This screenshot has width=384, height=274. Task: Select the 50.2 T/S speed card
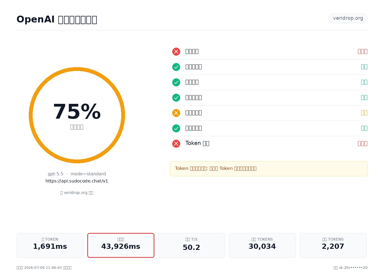click(x=191, y=245)
